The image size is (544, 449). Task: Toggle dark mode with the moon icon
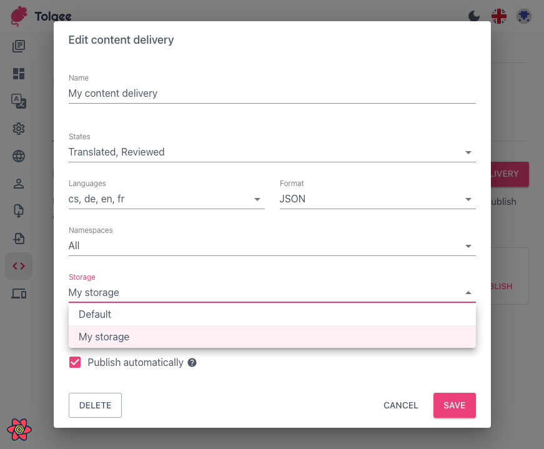click(474, 16)
